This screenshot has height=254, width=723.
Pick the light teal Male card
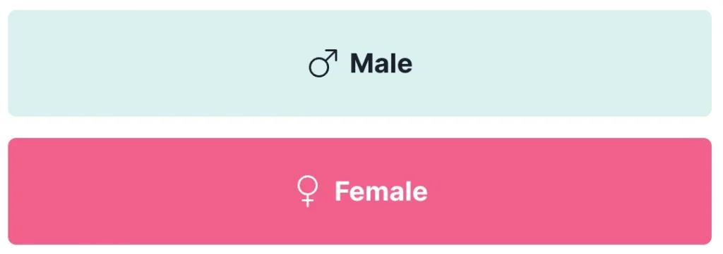tap(359, 63)
